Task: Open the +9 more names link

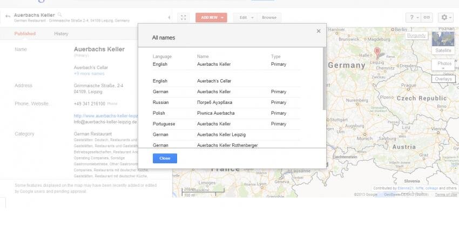Action: [x=89, y=74]
